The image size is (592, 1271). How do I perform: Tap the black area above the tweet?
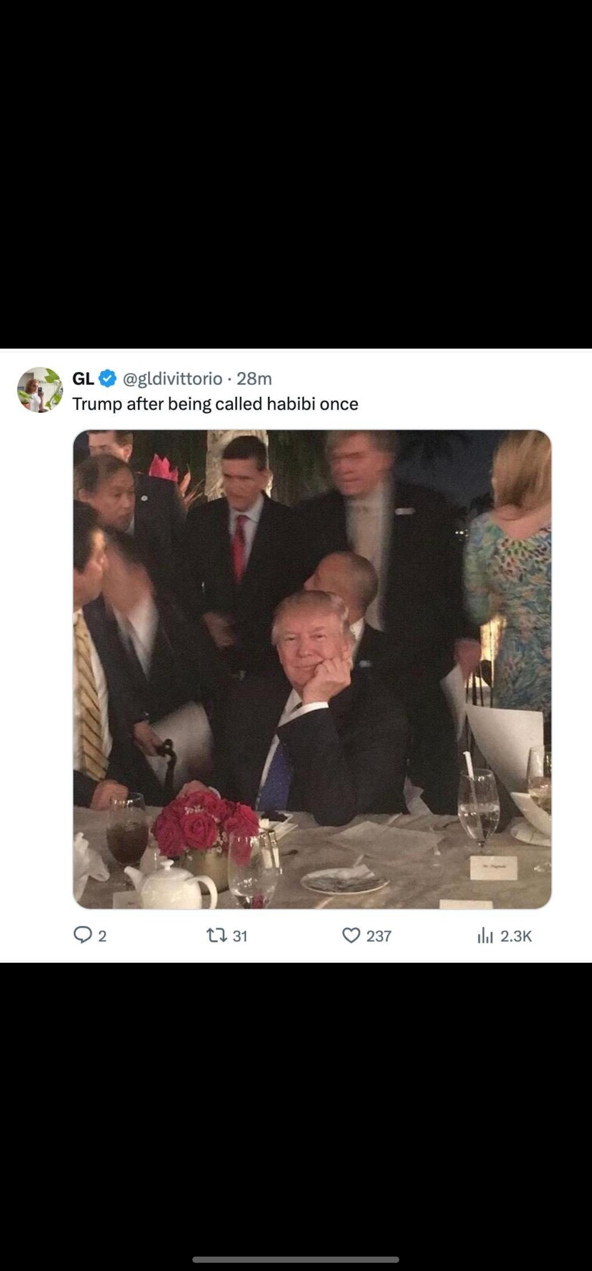pyautogui.click(x=296, y=173)
